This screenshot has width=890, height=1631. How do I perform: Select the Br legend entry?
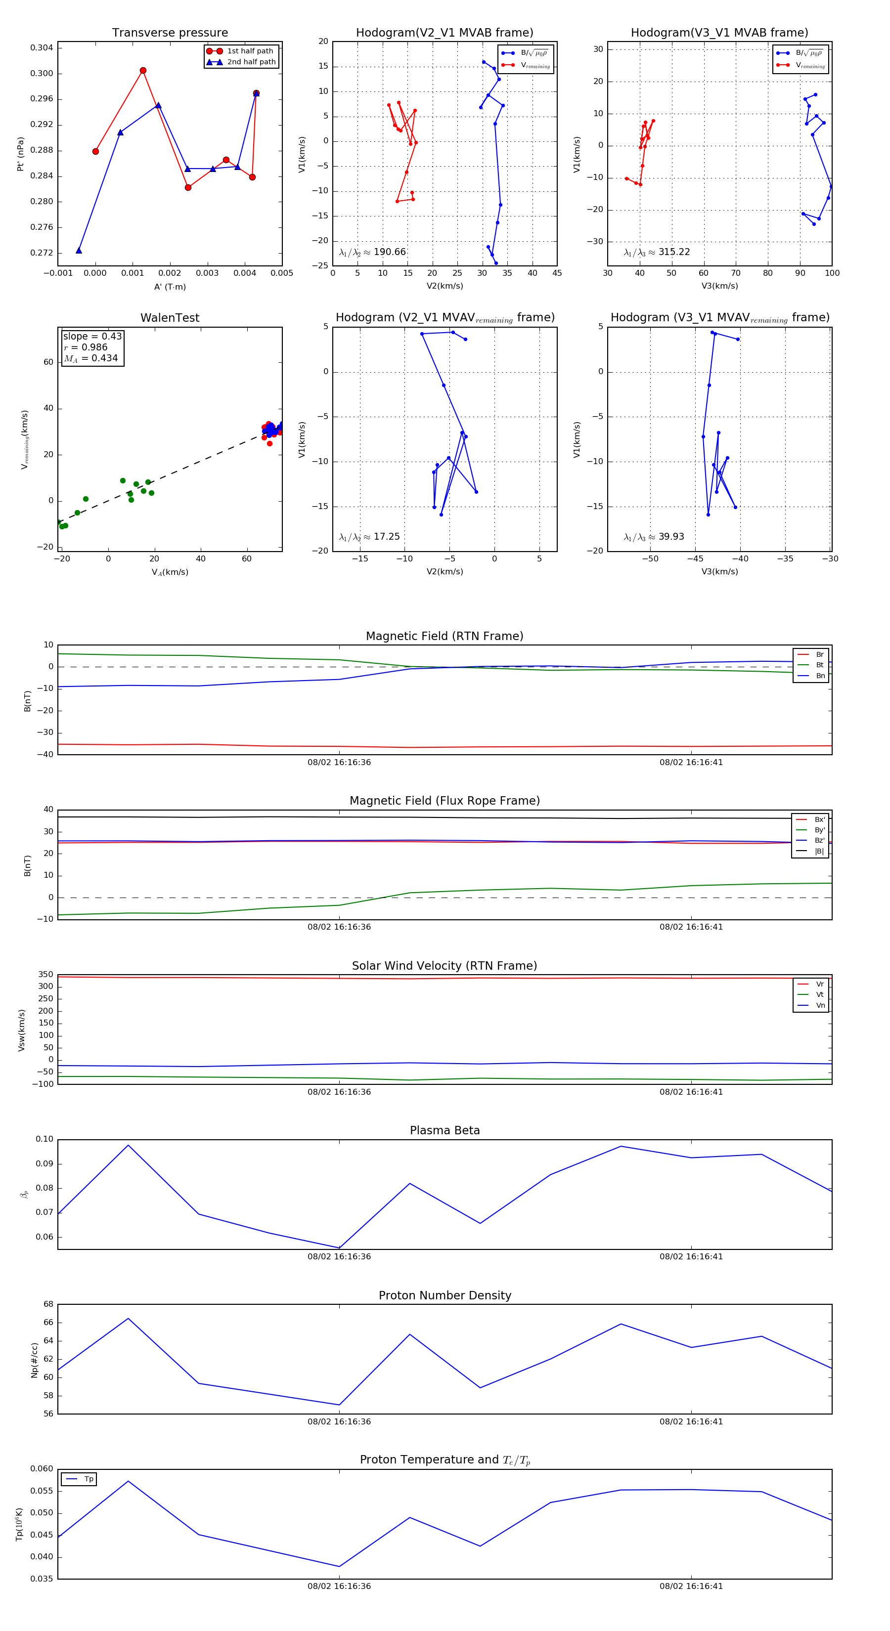coord(811,655)
